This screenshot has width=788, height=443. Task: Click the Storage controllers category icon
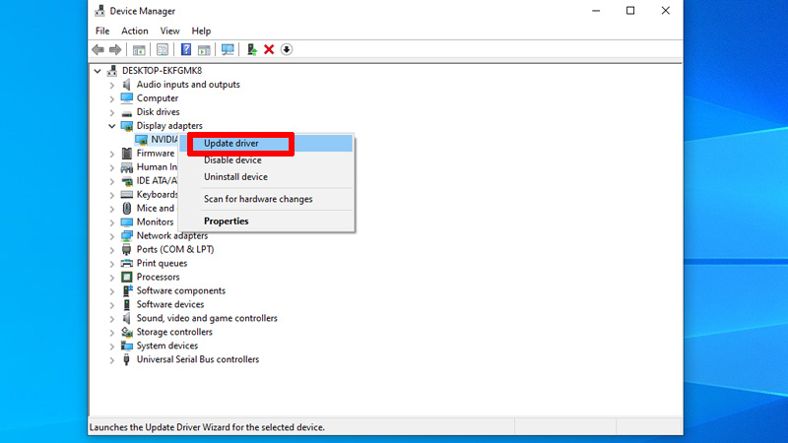127,332
